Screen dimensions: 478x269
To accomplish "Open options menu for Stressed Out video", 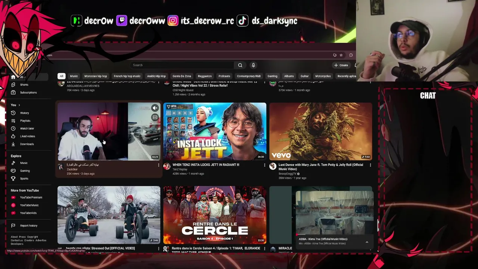I will coord(158,248).
